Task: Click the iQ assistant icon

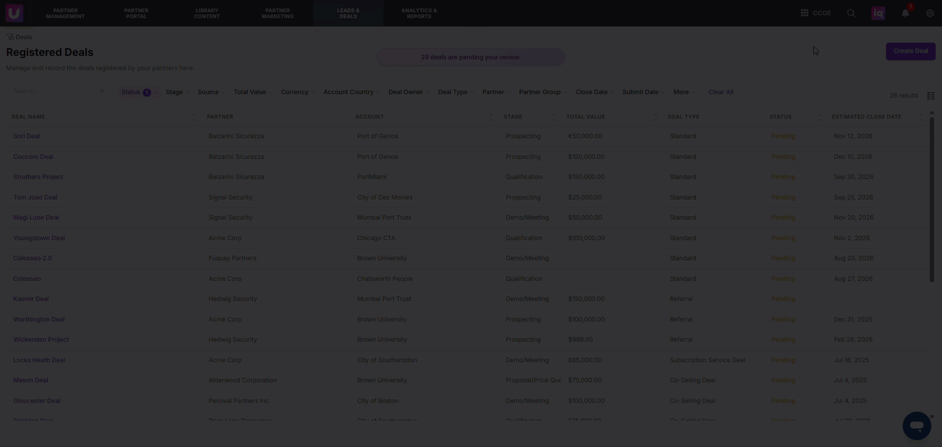Action: (878, 13)
